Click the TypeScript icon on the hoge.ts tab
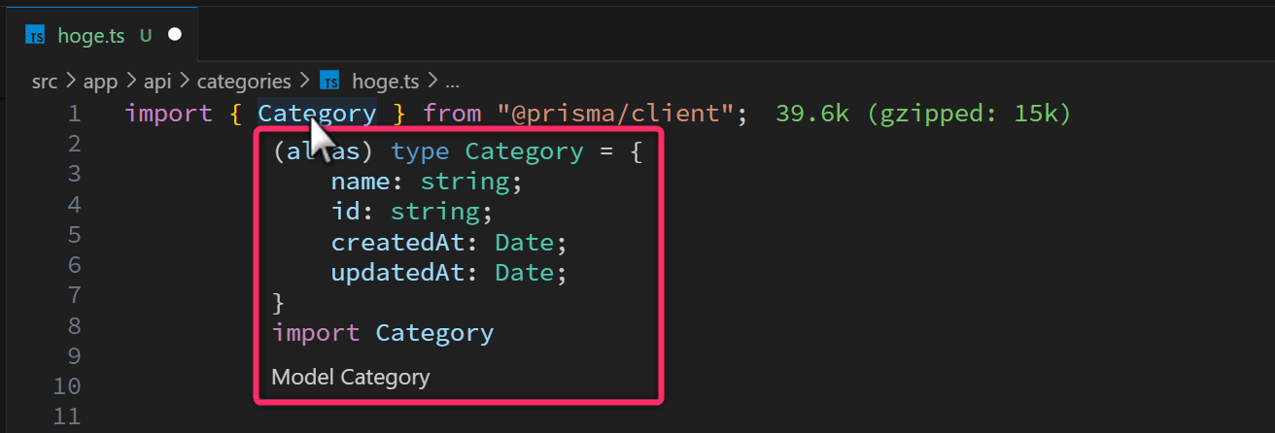Screen dimensions: 1275x433 [36, 36]
